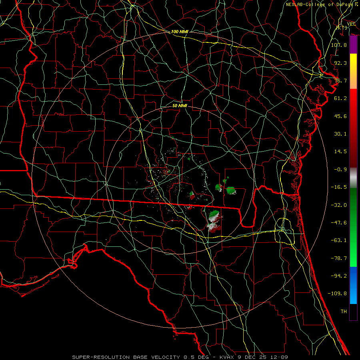Select the -32.0 velocity scale value
Image resolution: width=360 pixels, height=360 pixels.
339,205
